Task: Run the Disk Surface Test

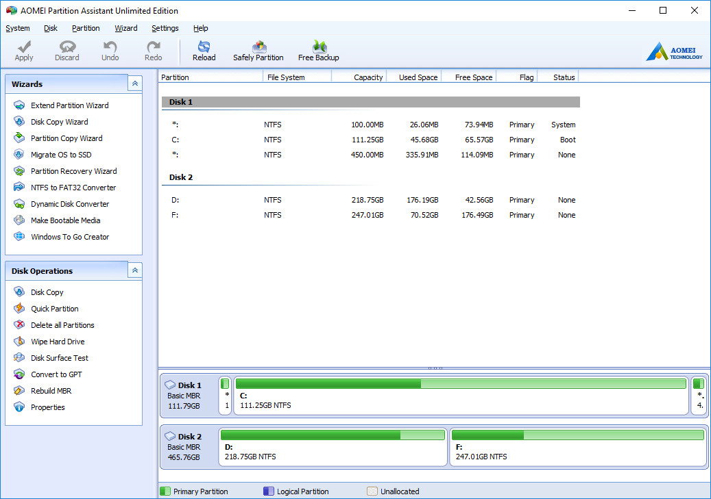Action: (x=60, y=358)
